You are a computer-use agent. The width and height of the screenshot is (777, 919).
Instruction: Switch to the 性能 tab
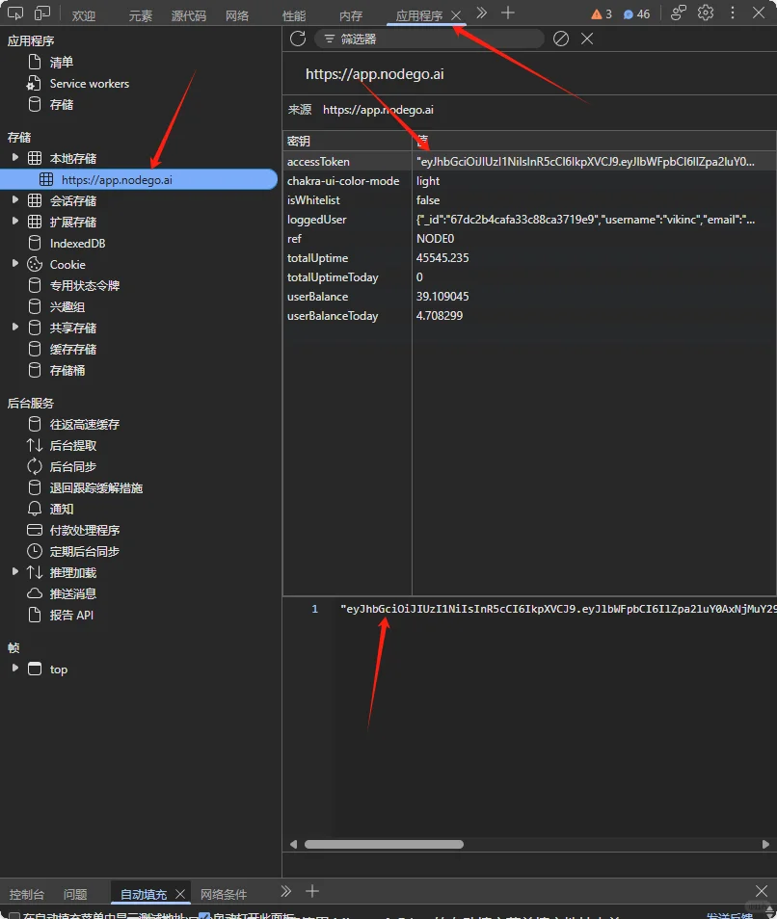[294, 15]
